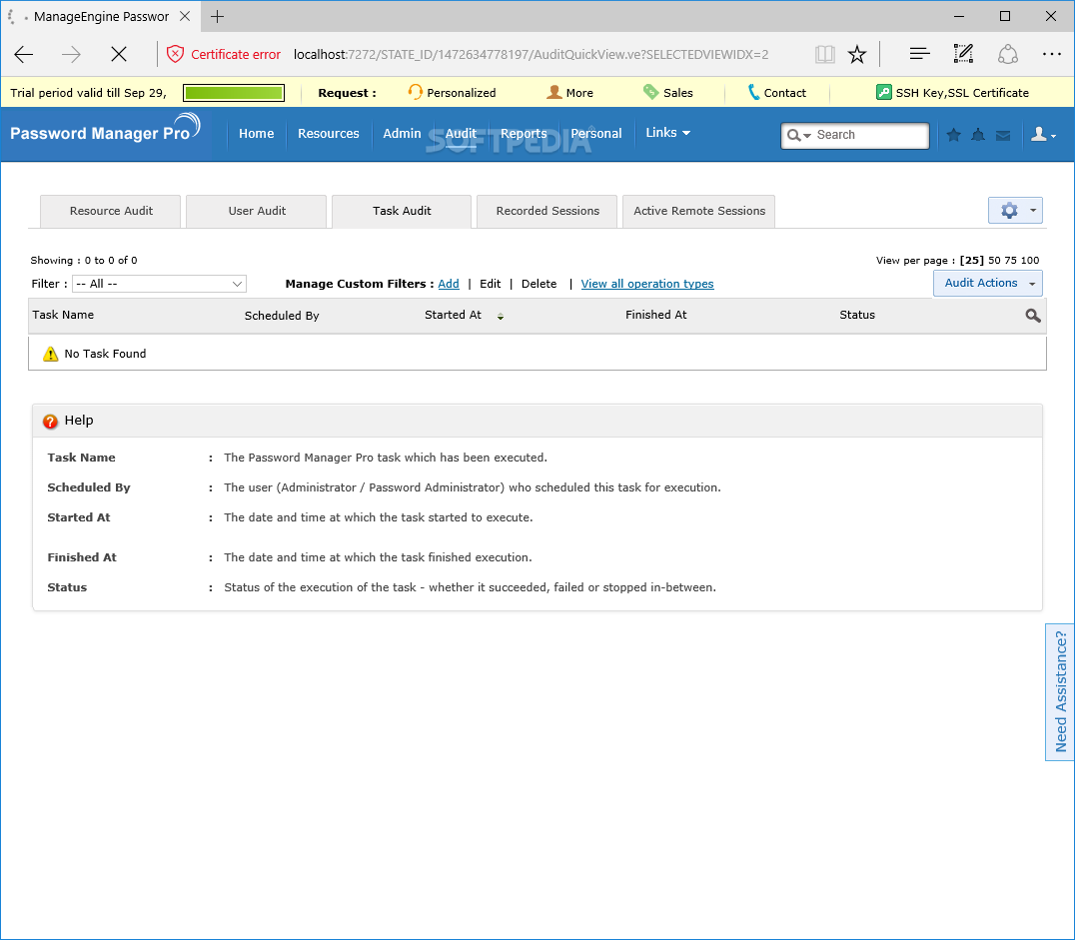Click Delete custom filter
The image size is (1075, 940).
coord(538,284)
